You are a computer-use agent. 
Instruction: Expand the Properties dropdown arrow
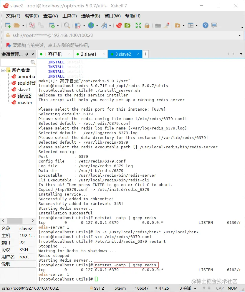coord(58,25)
